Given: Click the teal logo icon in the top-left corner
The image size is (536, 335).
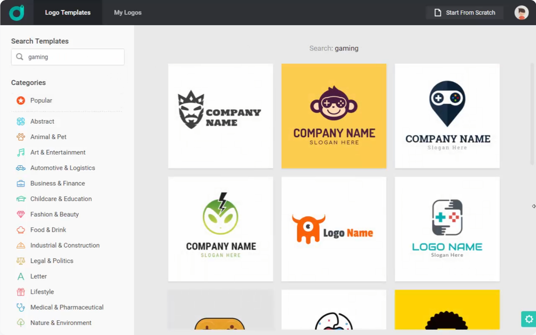Looking at the screenshot, I should pyautogui.click(x=17, y=12).
